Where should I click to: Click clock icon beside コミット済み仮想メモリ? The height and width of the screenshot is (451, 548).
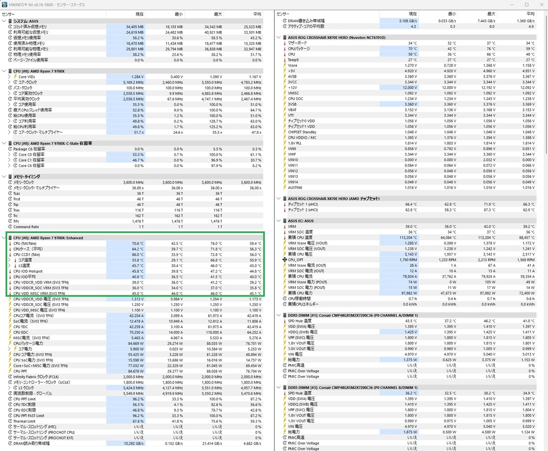[x=10, y=26]
